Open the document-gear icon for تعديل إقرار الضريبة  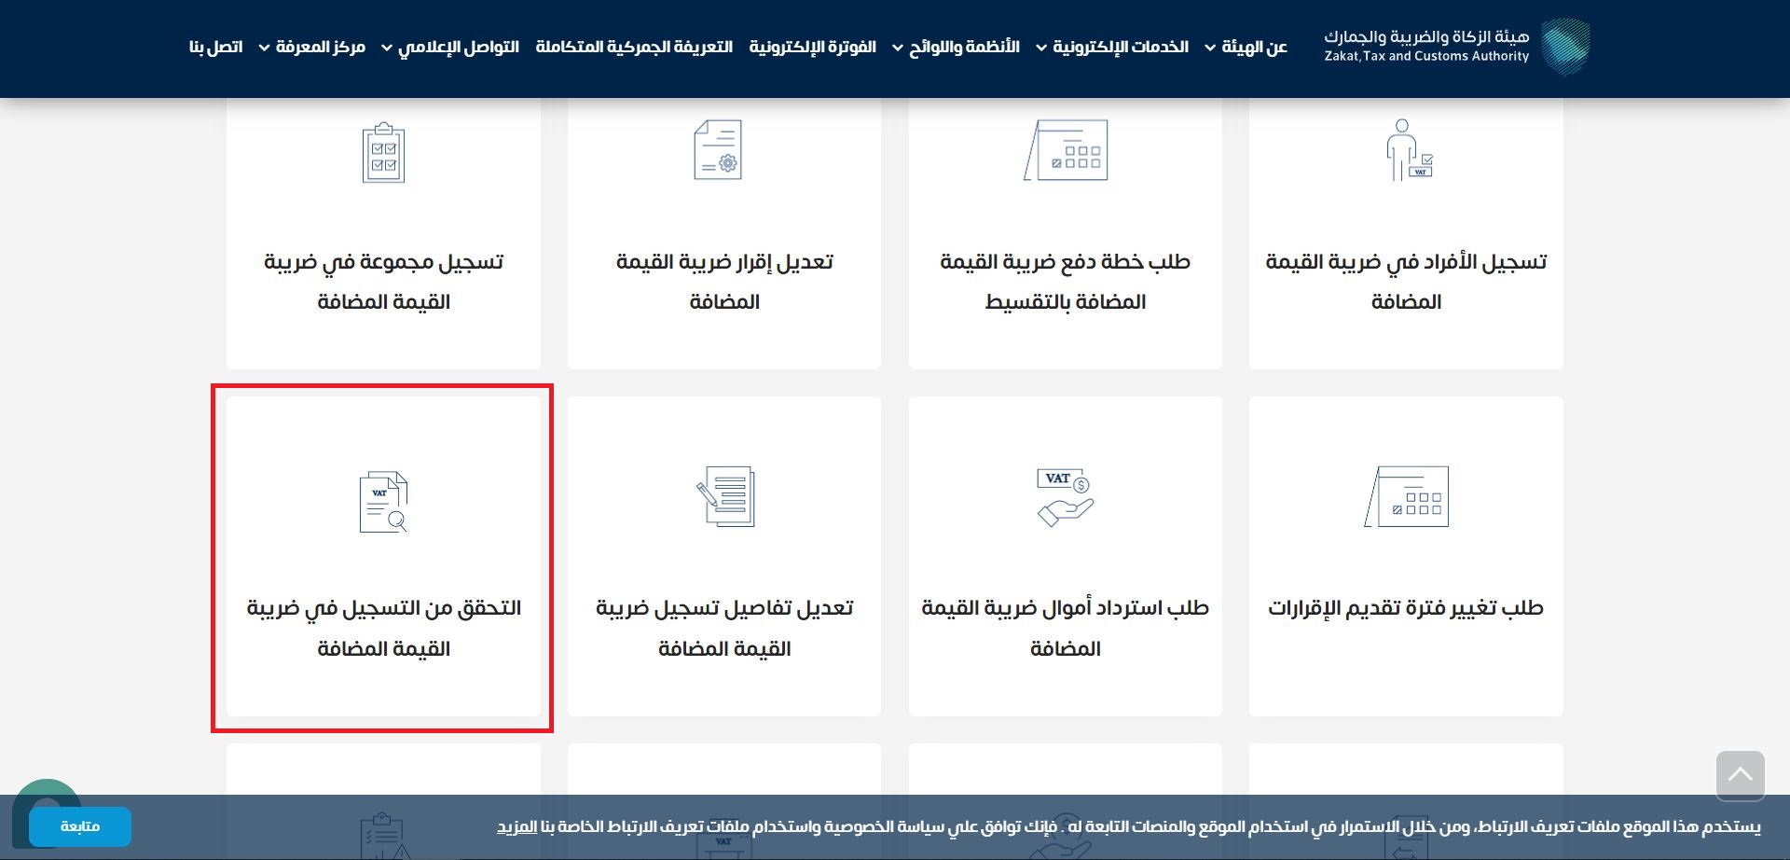click(716, 149)
